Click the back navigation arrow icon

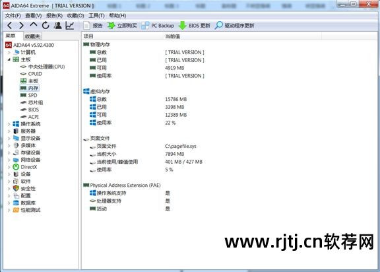[10, 25]
